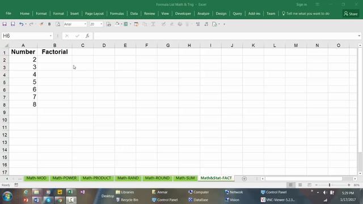The image size is (363, 204).
Task: Click the Save icon in the quick toolbar
Action: (x=5, y=24)
